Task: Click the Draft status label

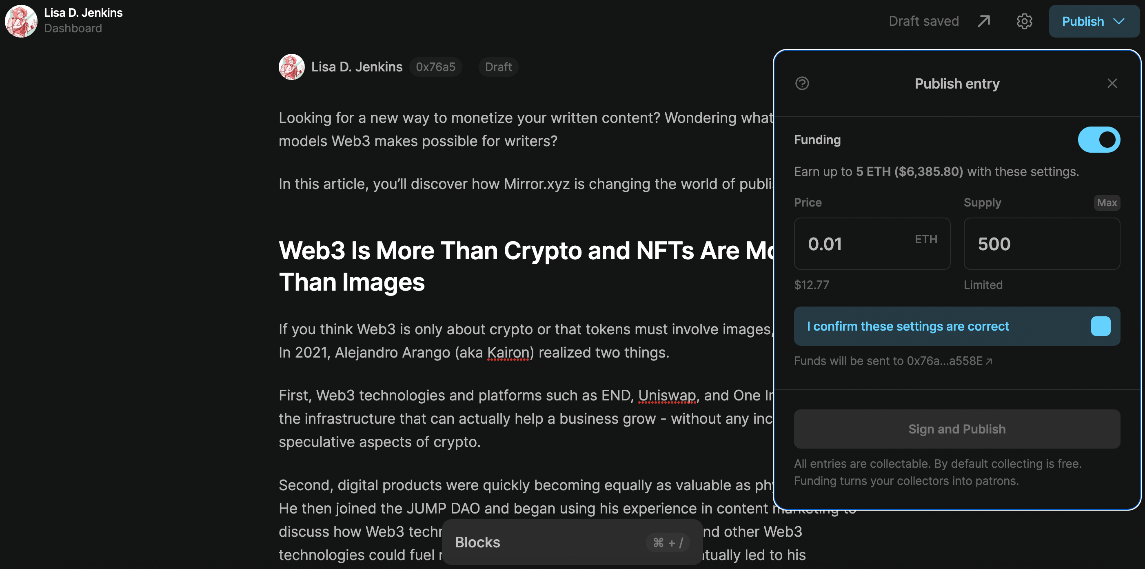Action: point(498,67)
